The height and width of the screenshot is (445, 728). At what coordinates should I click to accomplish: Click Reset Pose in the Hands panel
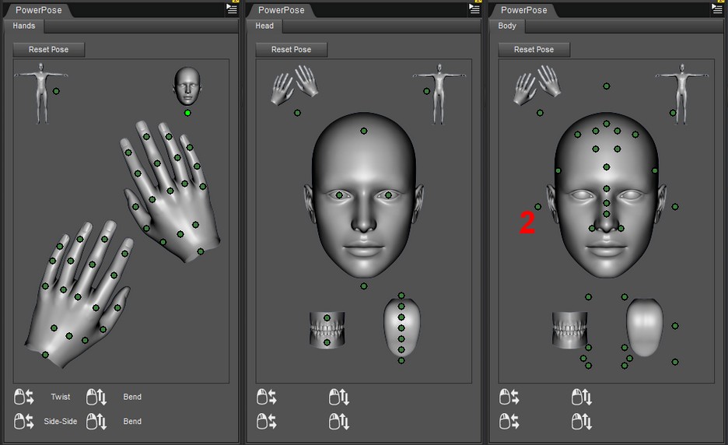(49, 50)
